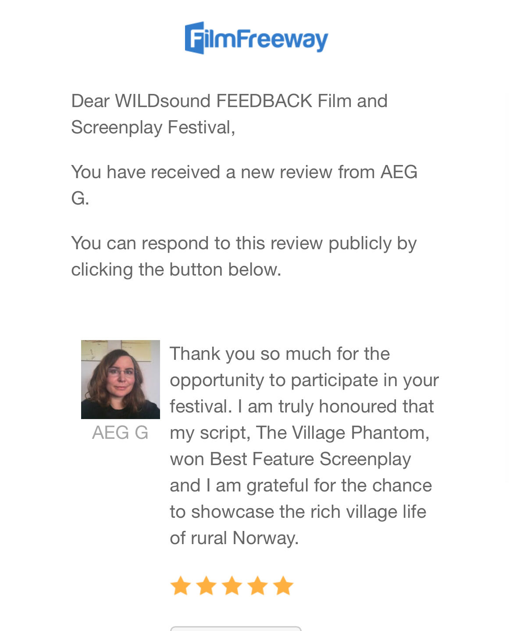Click the 'of rural Norway.' closing line
The height and width of the screenshot is (631, 513).
click(x=234, y=538)
